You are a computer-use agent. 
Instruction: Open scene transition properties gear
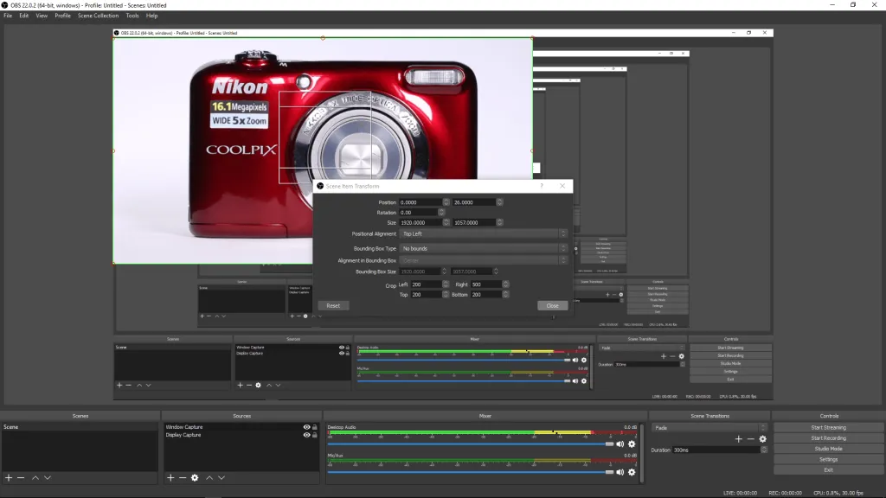[x=762, y=439]
